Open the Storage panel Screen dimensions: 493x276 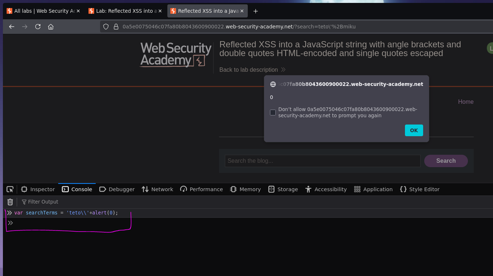click(283, 189)
